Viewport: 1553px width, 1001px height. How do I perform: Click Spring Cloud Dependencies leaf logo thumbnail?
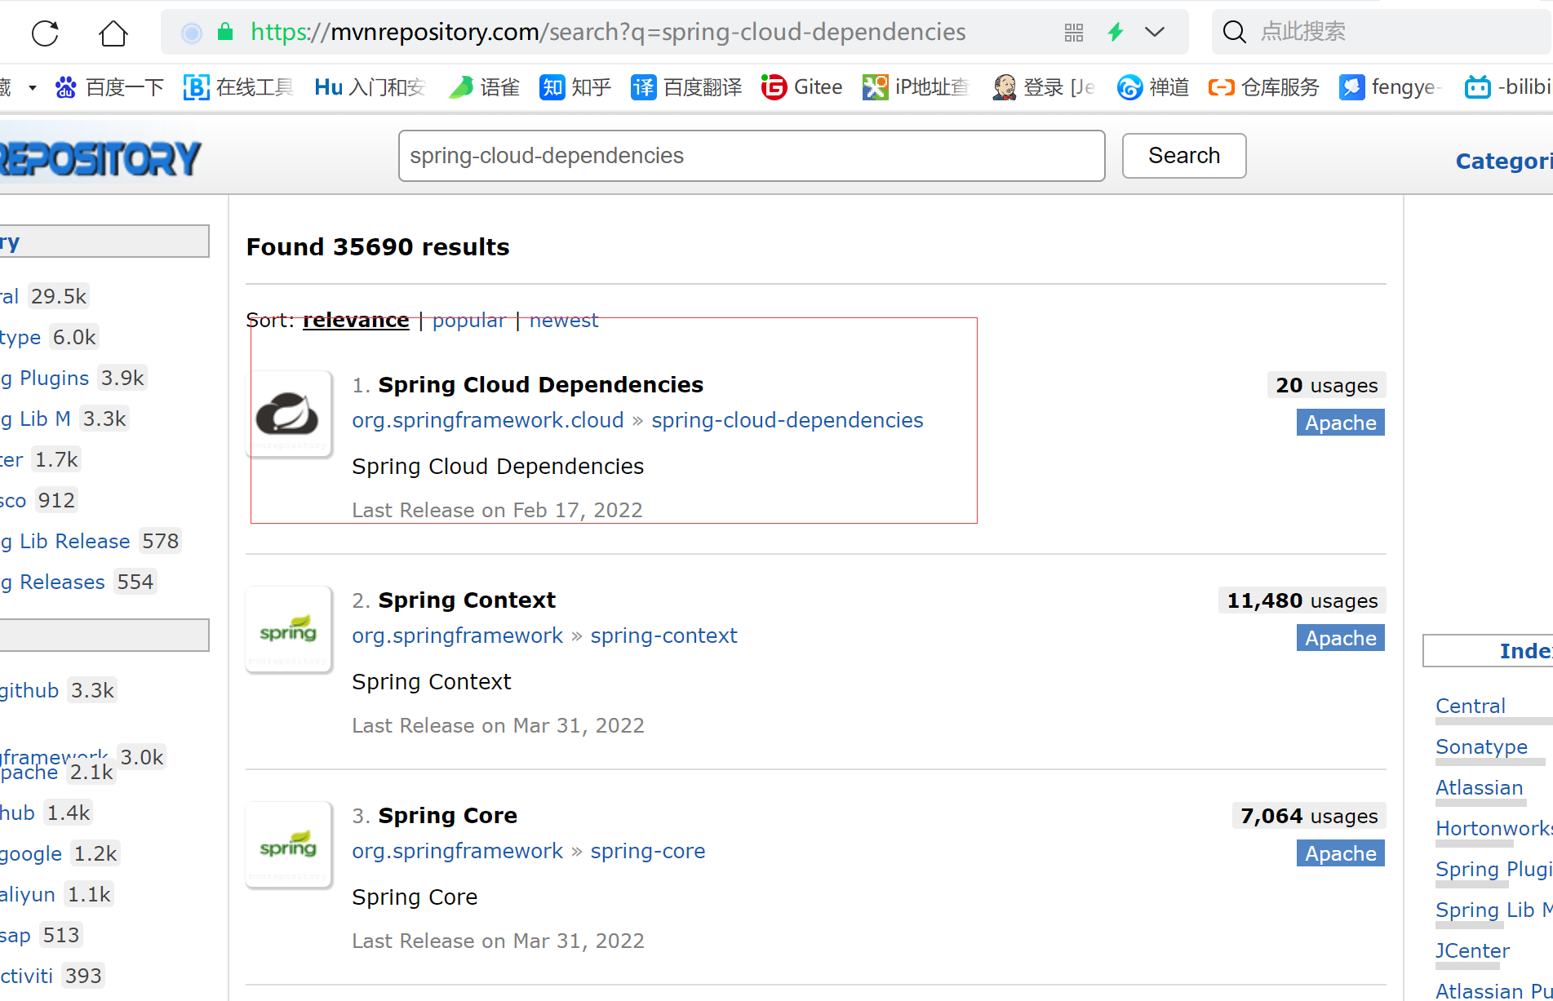pos(289,414)
